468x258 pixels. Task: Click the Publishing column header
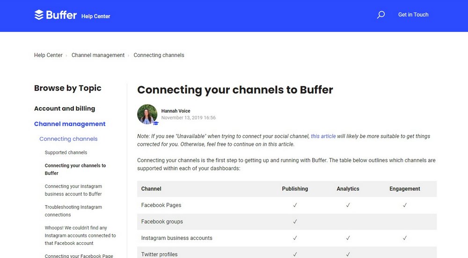click(x=295, y=189)
